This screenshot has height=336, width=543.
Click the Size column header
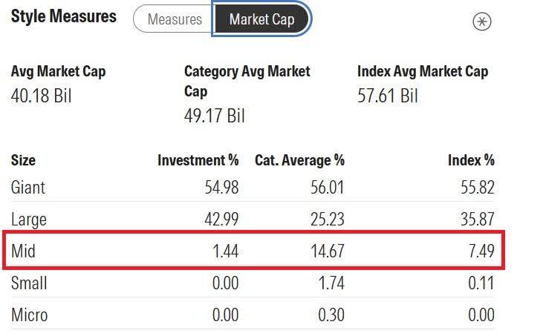point(23,159)
